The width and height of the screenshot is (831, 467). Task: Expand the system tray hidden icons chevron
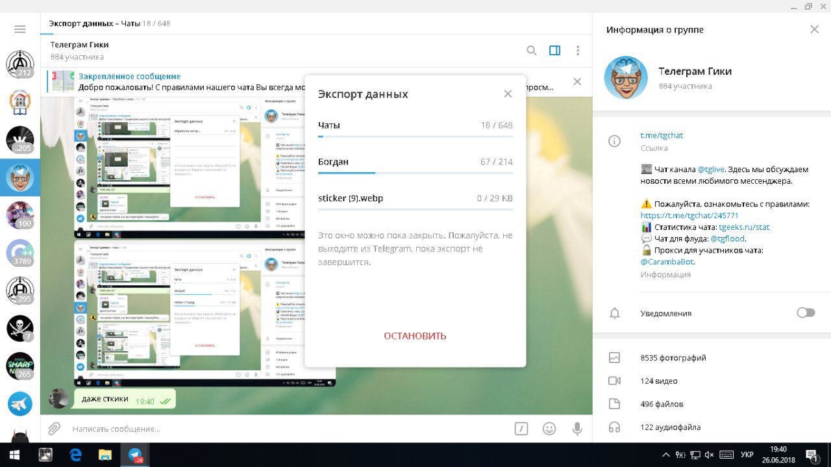(x=666, y=455)
